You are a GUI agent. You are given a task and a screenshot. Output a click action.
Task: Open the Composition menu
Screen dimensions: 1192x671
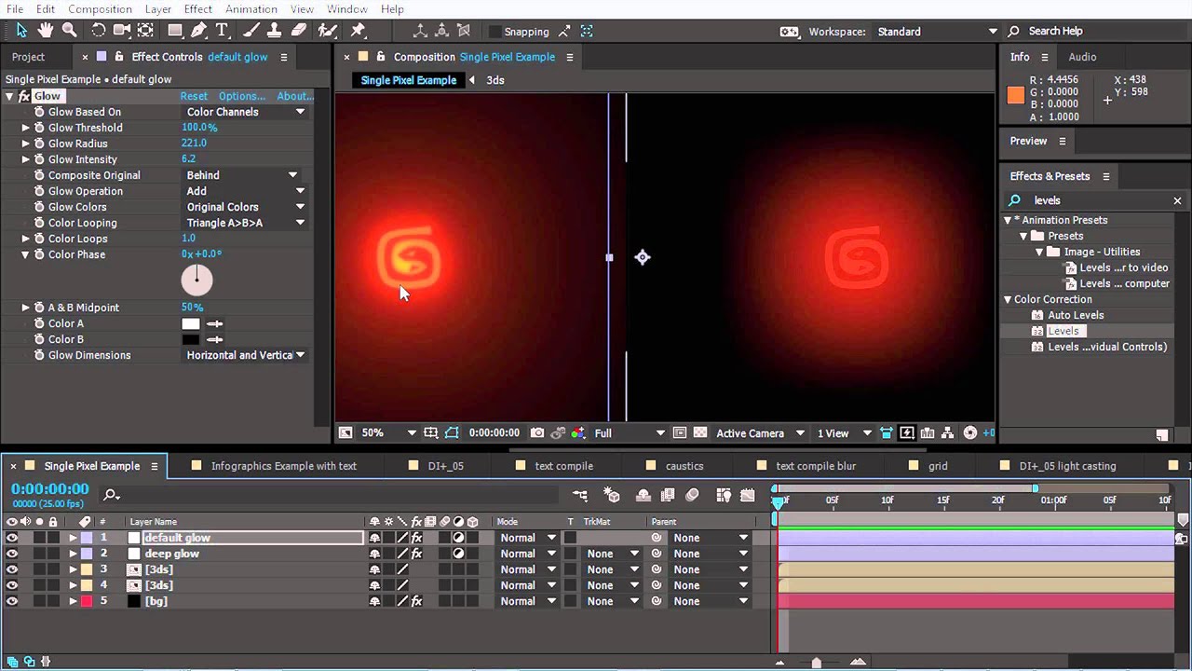tap(100, 8)
